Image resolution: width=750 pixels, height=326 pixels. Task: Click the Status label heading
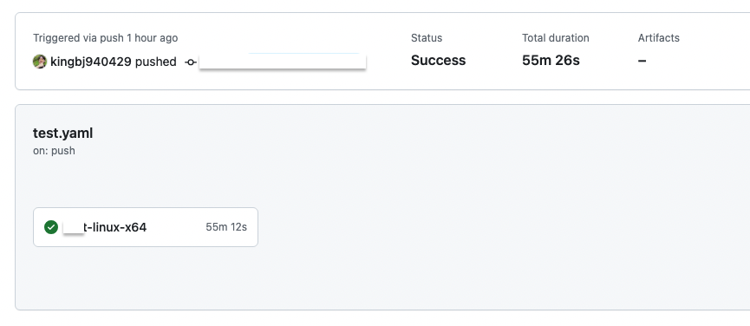[427, 38]
